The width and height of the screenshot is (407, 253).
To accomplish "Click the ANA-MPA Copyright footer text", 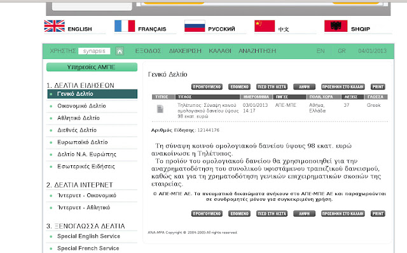I will 193,233.
